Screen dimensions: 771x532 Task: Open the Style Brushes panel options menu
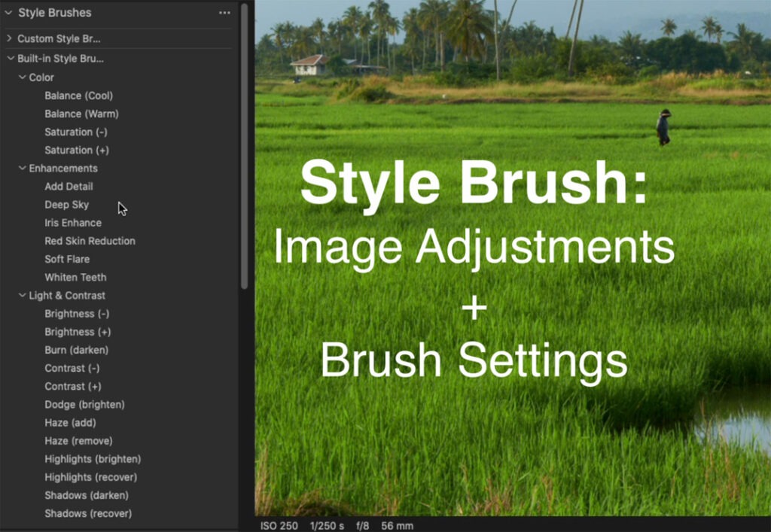pyautogui.click(x=224, y=12)
